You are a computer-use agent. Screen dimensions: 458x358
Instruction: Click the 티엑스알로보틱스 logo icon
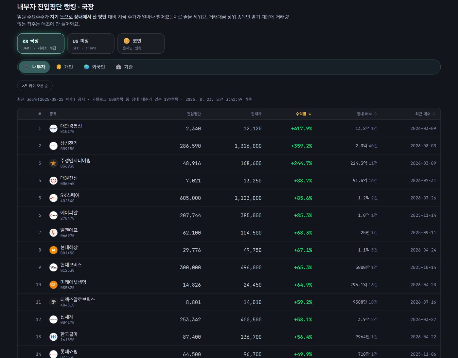pos(53,302)
